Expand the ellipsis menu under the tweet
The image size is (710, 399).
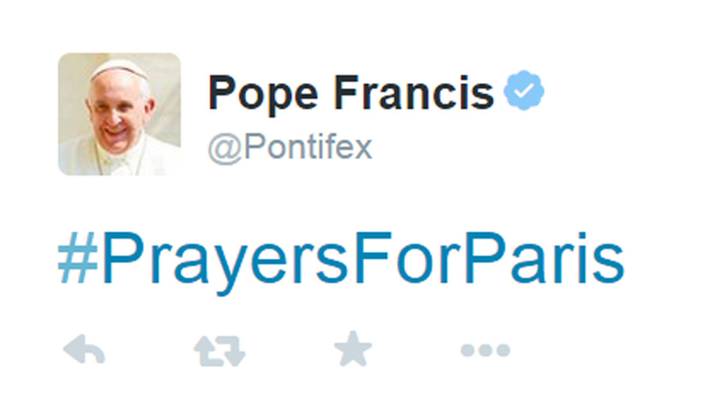485,350
